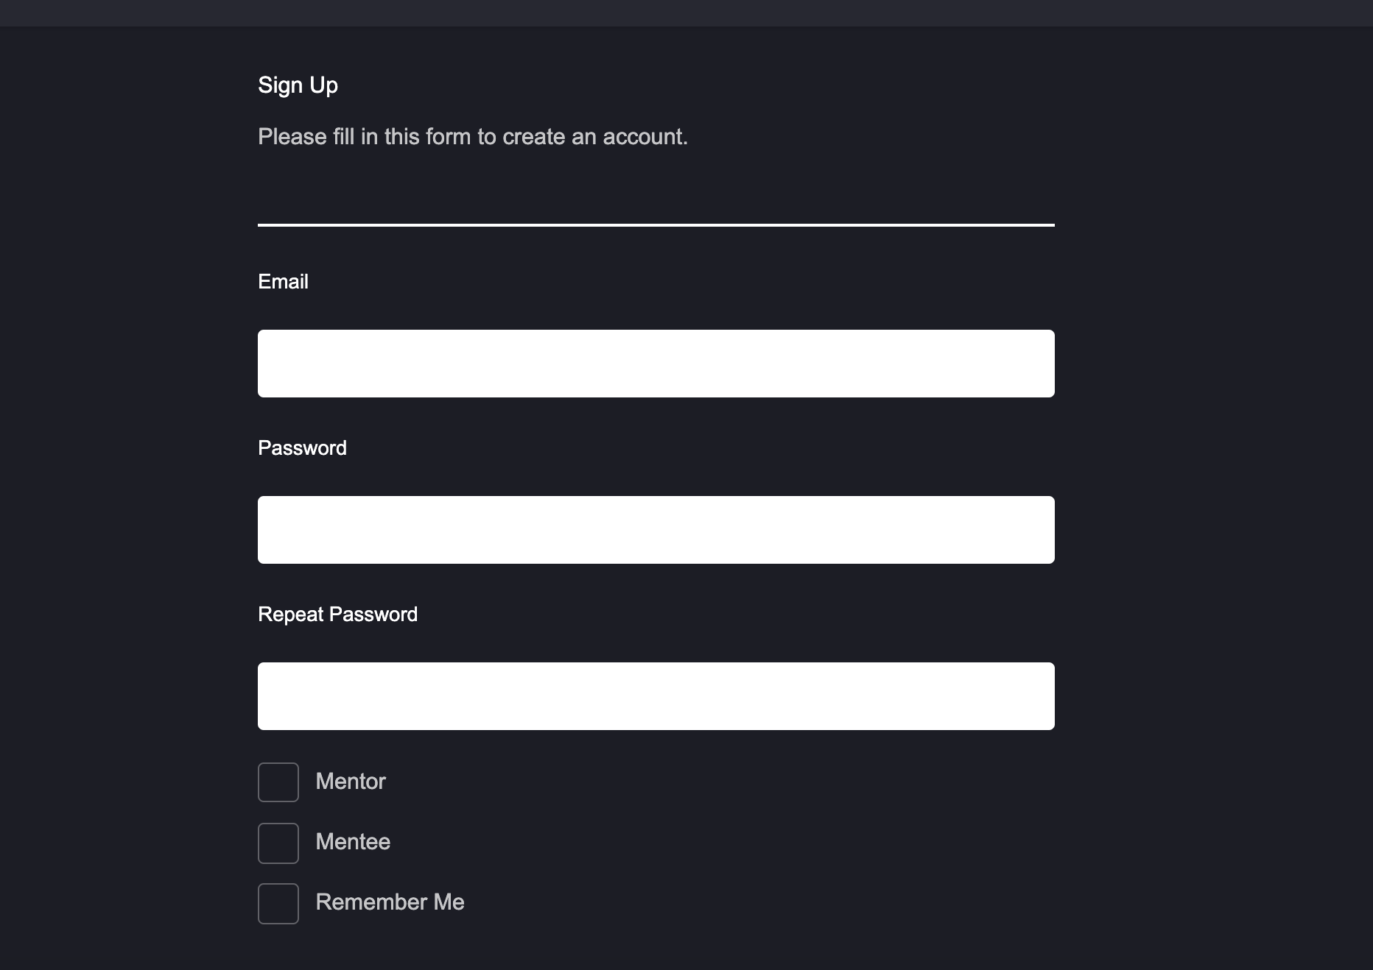Enable the Mentee checkbox

[x=278, y=843]
